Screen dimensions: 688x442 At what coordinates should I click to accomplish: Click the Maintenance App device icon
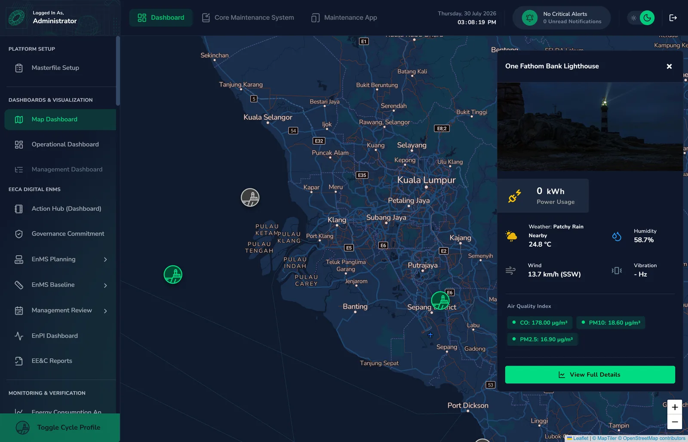(x=315, y=18)
